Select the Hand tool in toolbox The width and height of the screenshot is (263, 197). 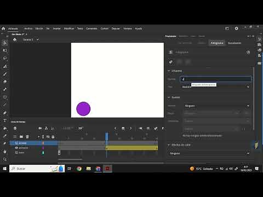pos(5,152)
